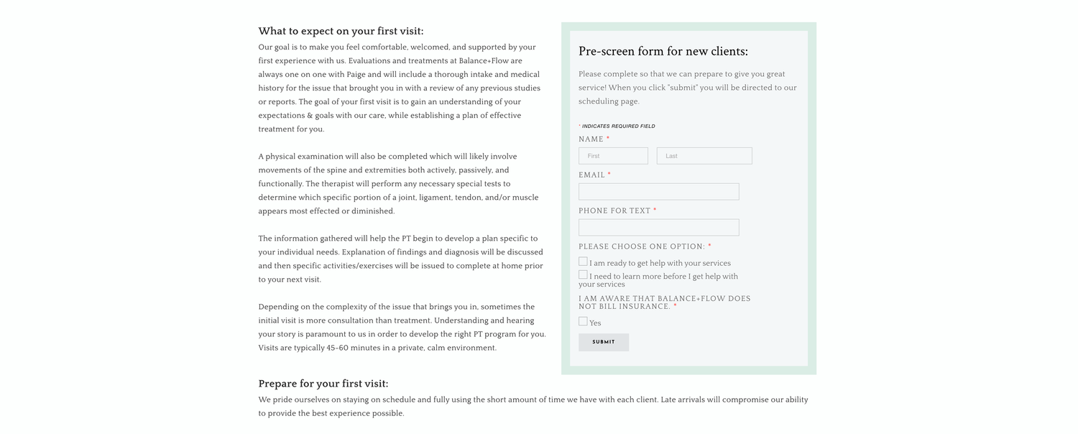Select the Phone for Text input box
The height and width of the screenshot is (434, 1078).
pyautogui.click(x=658, y=228)
